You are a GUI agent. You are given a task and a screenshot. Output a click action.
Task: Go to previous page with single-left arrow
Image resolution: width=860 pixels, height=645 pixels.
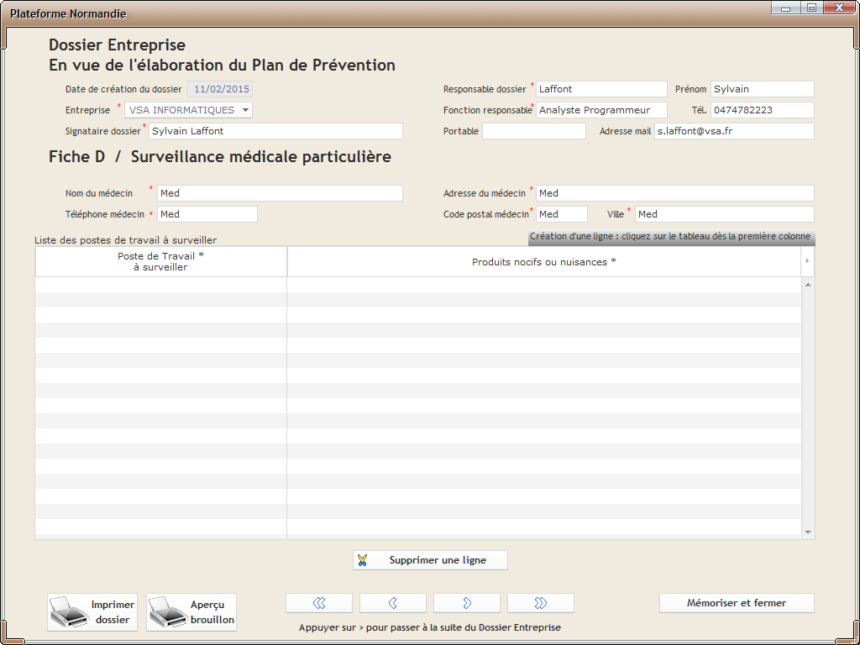point(393,603)
